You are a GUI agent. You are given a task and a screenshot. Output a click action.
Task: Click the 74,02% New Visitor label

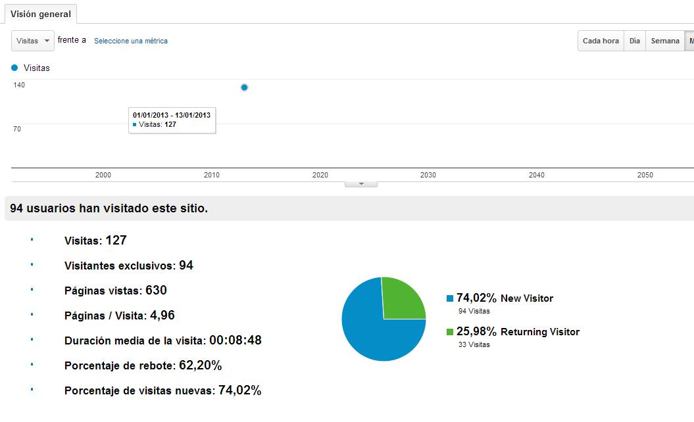[x=505, y=298]
